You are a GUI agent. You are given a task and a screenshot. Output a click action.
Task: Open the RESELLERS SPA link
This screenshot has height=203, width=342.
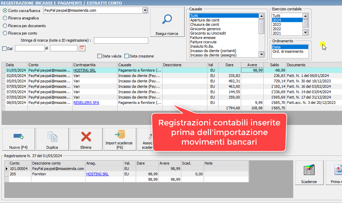86,103
